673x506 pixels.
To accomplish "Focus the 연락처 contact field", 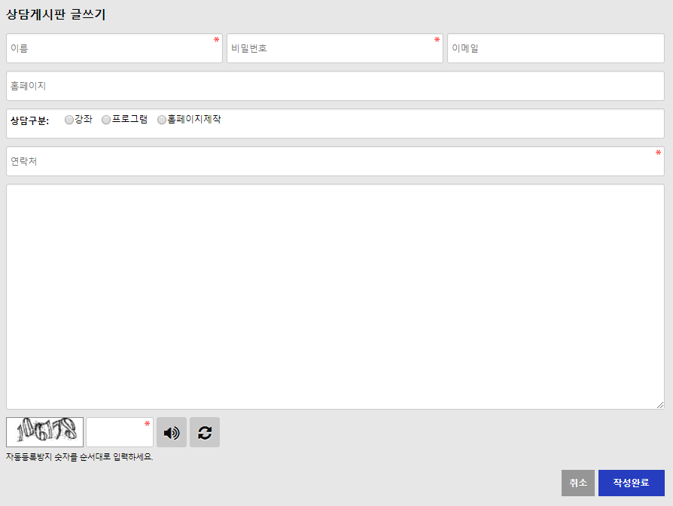I will click(x=335, y=161).
